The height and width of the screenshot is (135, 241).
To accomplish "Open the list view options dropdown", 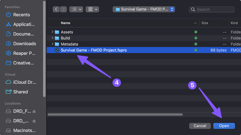I will point(76,9).
